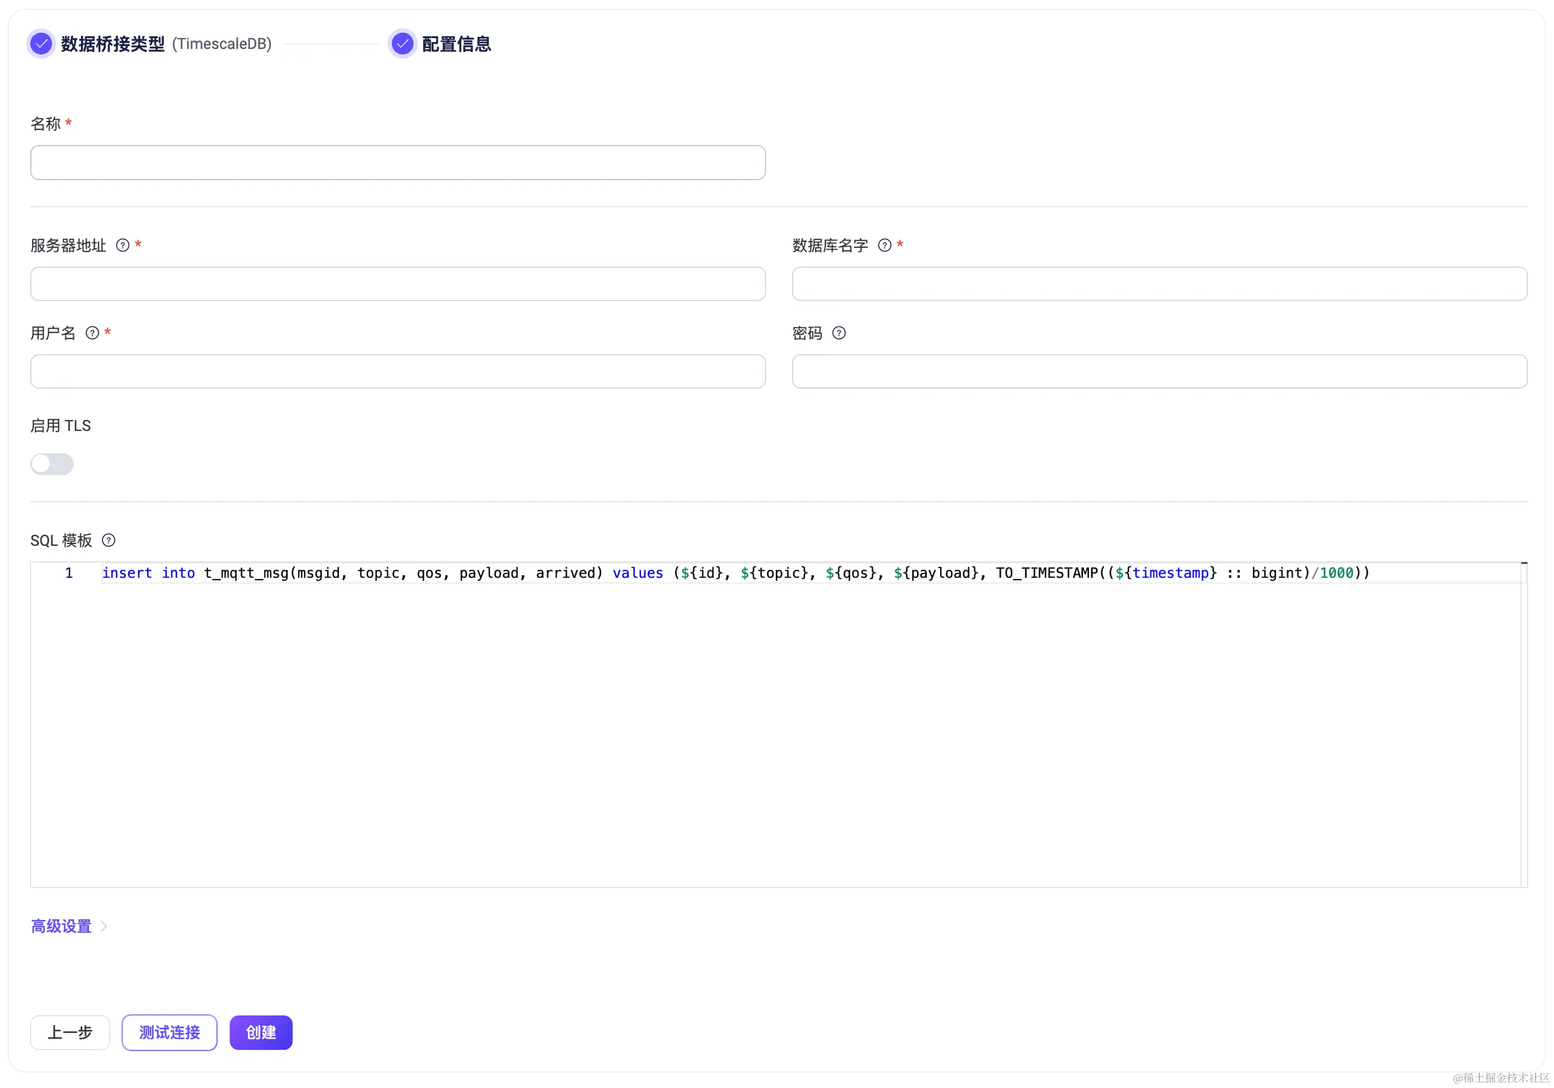Click the 测试连接 button
The image size is (1554, 1088).
tap(169, 1033)
